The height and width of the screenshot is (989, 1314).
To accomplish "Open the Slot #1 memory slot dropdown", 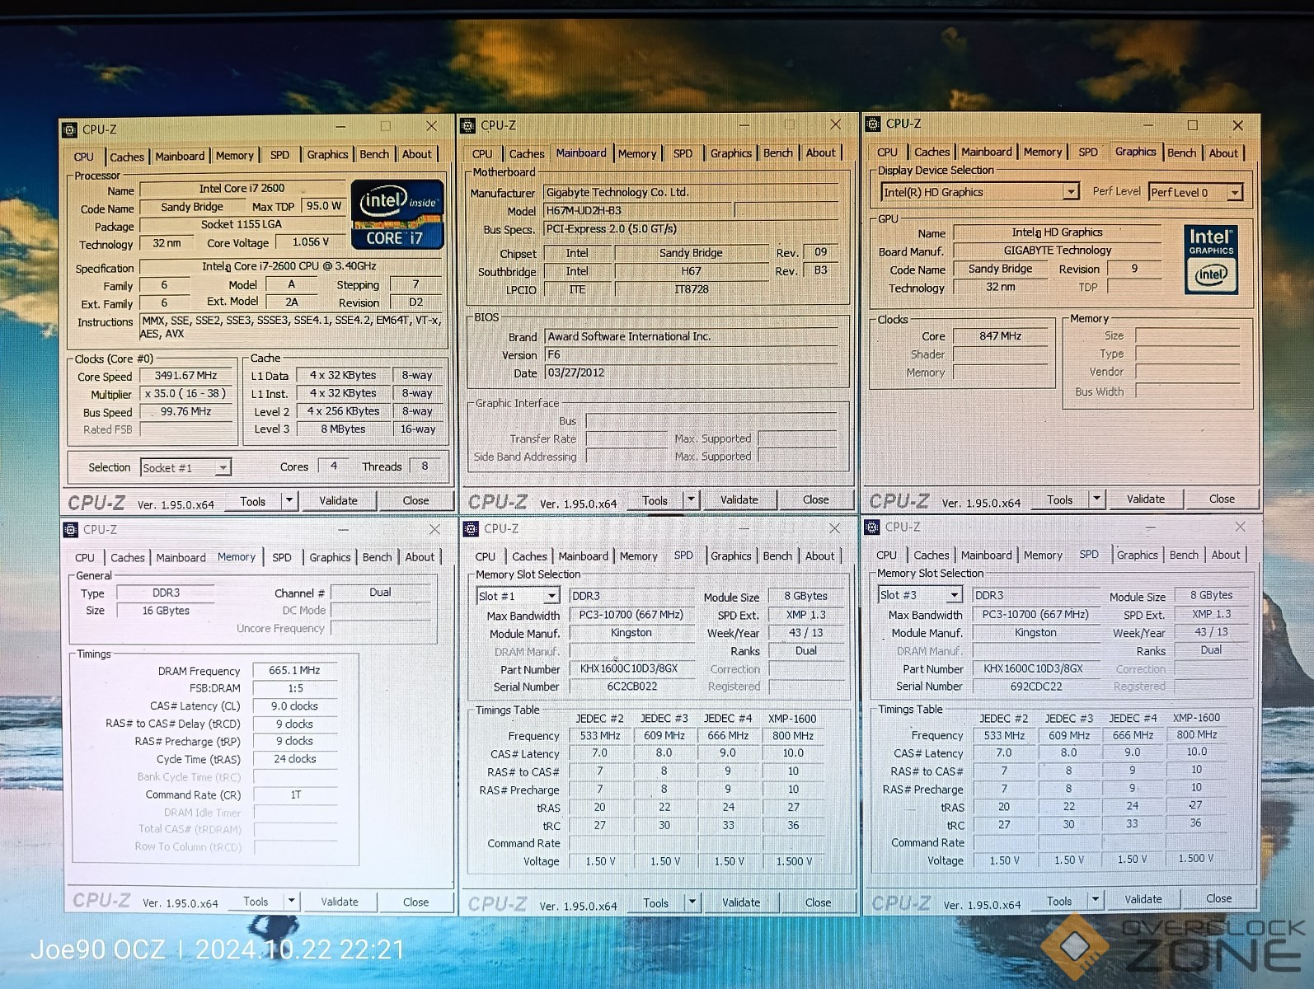I will click(551, 596).
